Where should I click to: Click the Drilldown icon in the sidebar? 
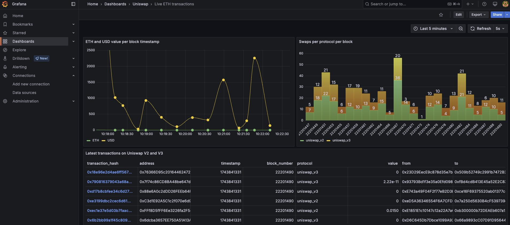click(5, 58)
